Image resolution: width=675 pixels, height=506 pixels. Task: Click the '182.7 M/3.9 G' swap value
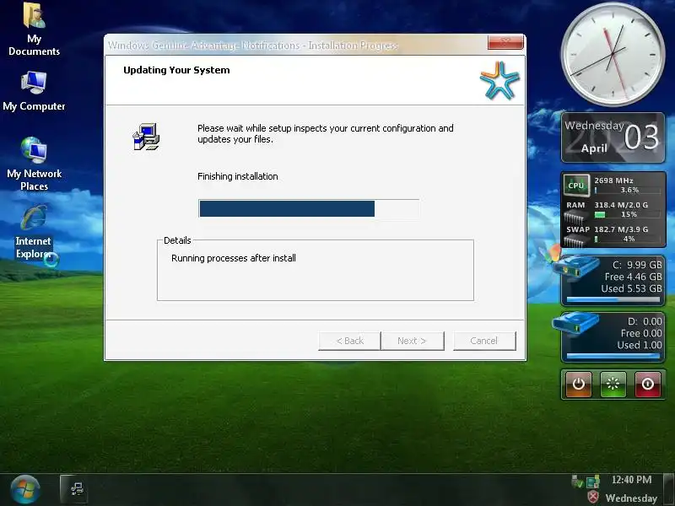(x=621, y=229)
